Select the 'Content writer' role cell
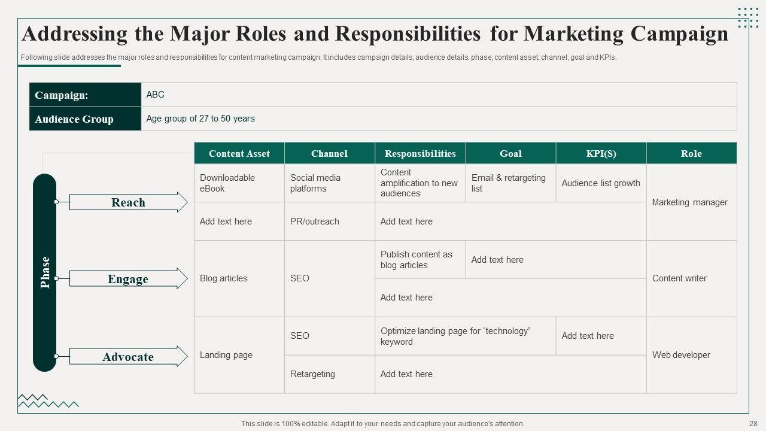 [x=691, y=278]
